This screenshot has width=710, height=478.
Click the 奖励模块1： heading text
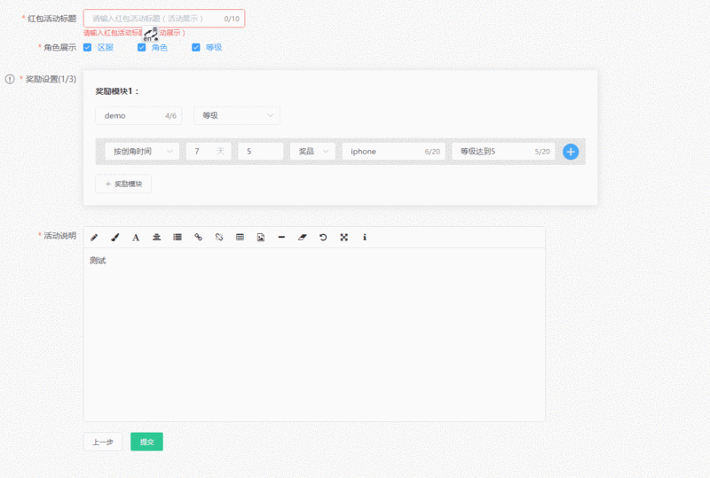(x=117, y=91)
